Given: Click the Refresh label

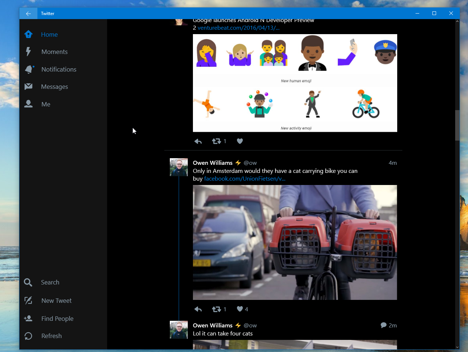Looking at the screenshot, I should tap(51, 336).
